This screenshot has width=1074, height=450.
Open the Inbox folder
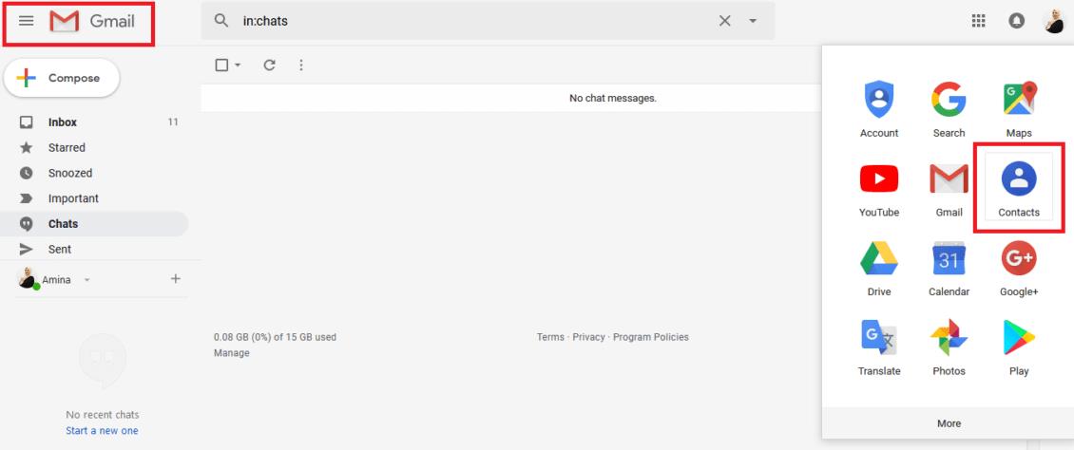pos(63,122)
